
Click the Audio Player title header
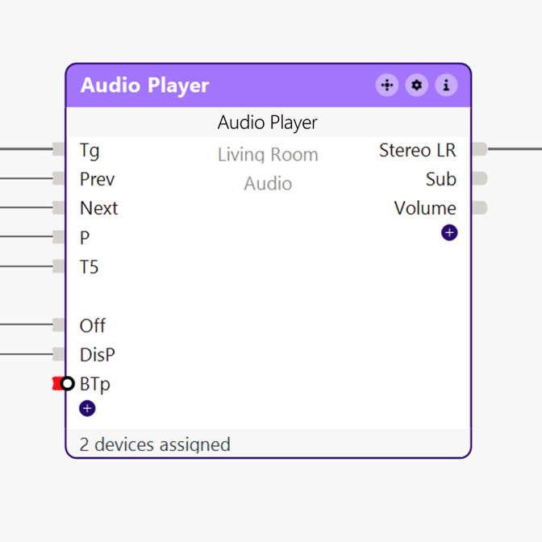click(x=145, y=85)
